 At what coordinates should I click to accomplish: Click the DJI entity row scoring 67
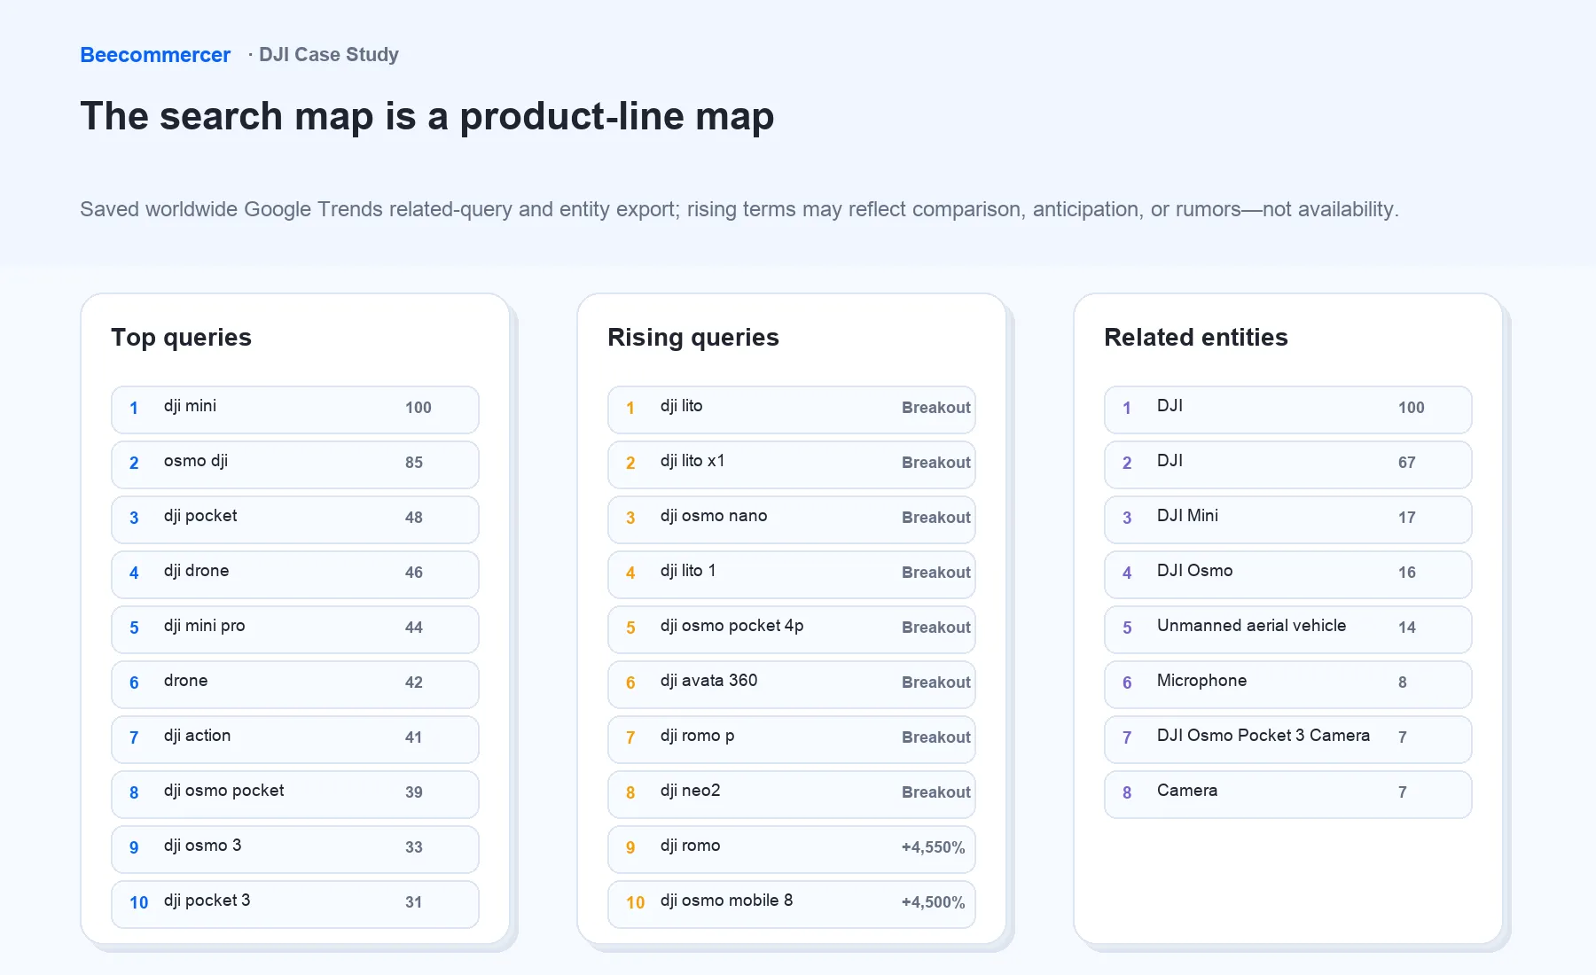pos(1288,464)
